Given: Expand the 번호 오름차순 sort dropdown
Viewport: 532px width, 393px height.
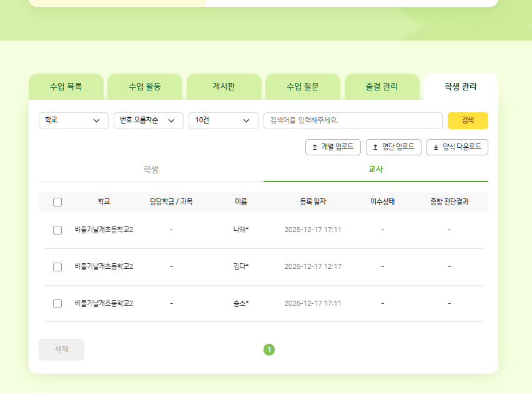Looking at the screenshot, I should pyautogui.click(x=149, y=120).
